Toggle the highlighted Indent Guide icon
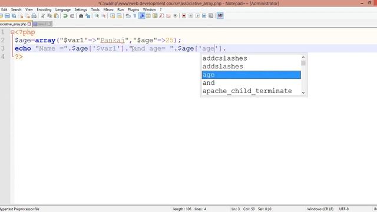Viewport: 377px width, 212px height. pos(142,16)
